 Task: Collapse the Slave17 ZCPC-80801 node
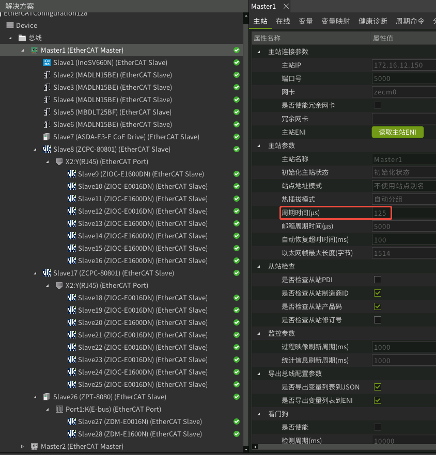click(x=35, y=273)
